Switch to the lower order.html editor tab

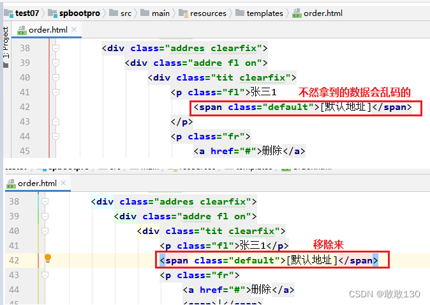(x=37, y=184)
